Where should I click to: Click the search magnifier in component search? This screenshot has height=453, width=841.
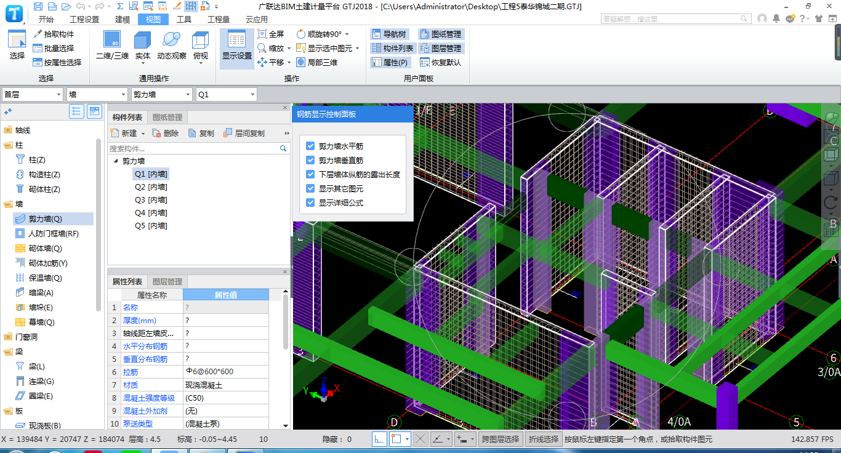(283, 148)
